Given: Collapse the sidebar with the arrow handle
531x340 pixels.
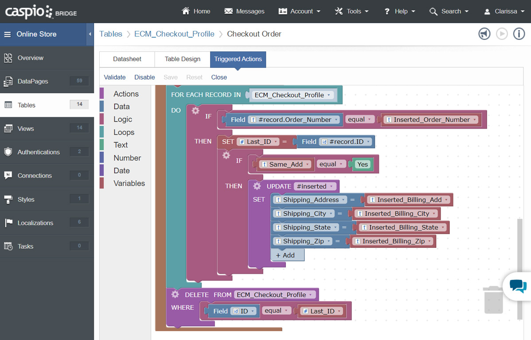Looking at the screenshot, I should tap(90, 34).
